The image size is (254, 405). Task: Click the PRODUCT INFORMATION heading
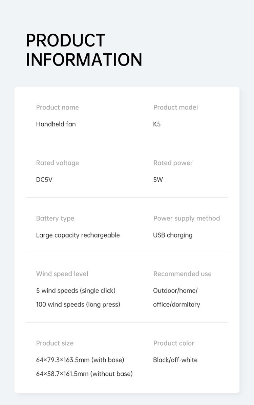(84, 50)
